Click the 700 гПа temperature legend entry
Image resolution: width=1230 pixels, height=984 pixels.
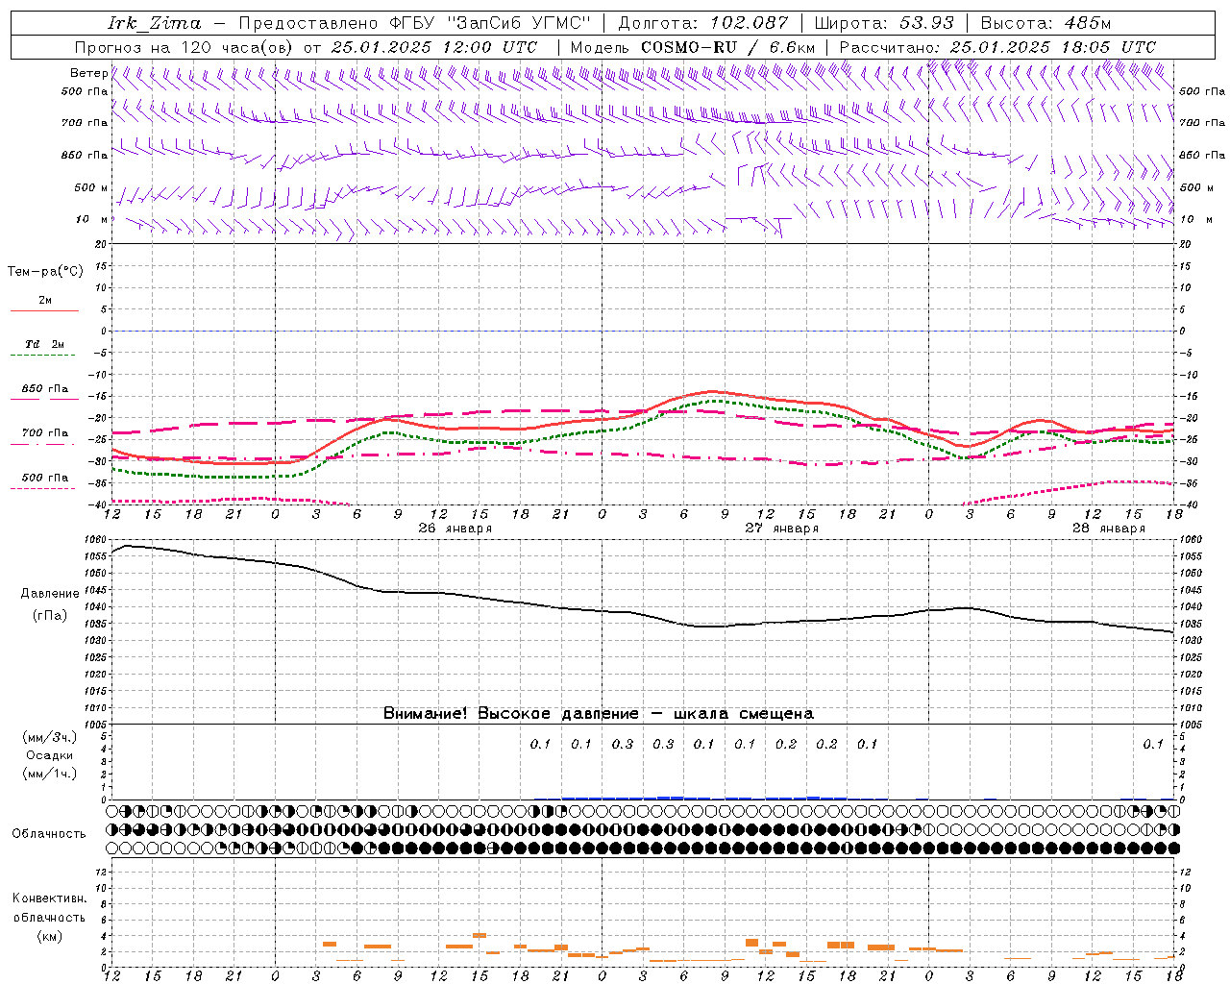[x=44, y=433]
